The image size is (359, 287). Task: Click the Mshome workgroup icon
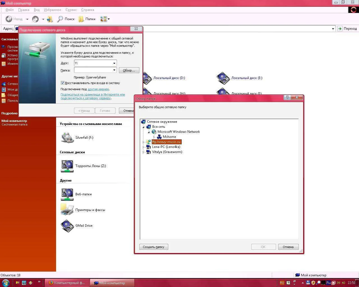click(x=159, y=137)
